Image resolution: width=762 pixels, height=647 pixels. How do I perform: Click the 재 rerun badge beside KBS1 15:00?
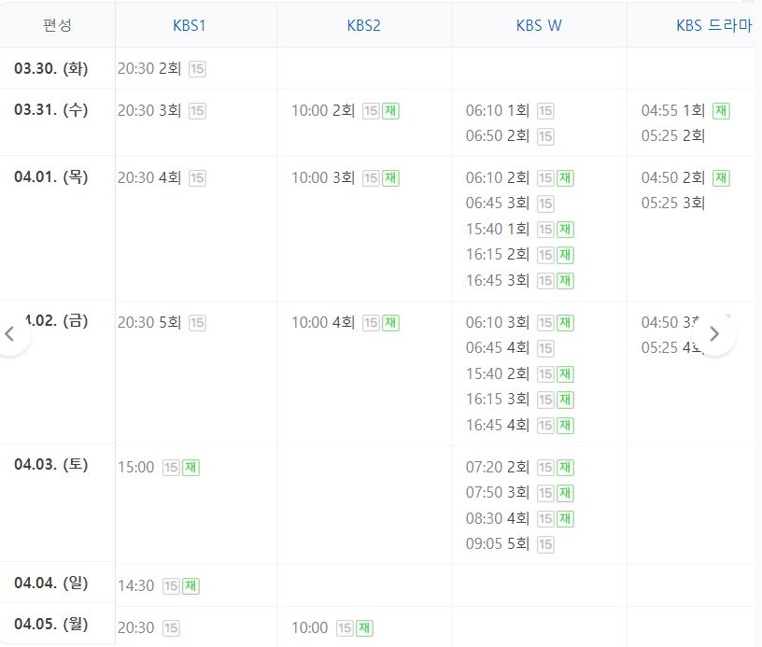[x=190, y=468]
